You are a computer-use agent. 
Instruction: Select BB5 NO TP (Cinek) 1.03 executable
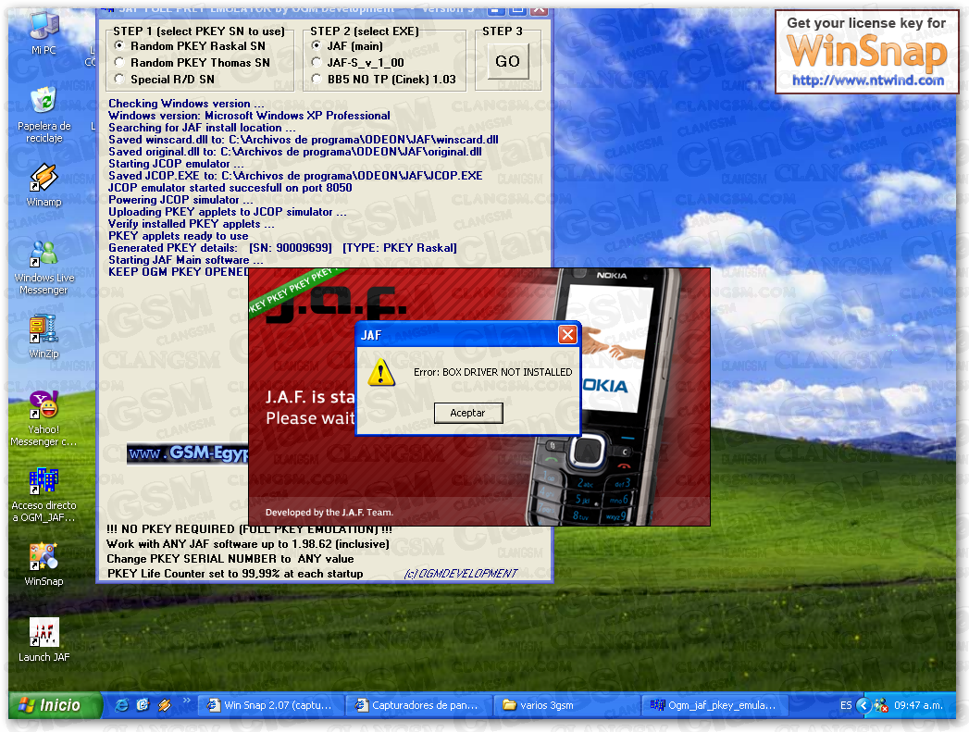click(x=316, y=78)
